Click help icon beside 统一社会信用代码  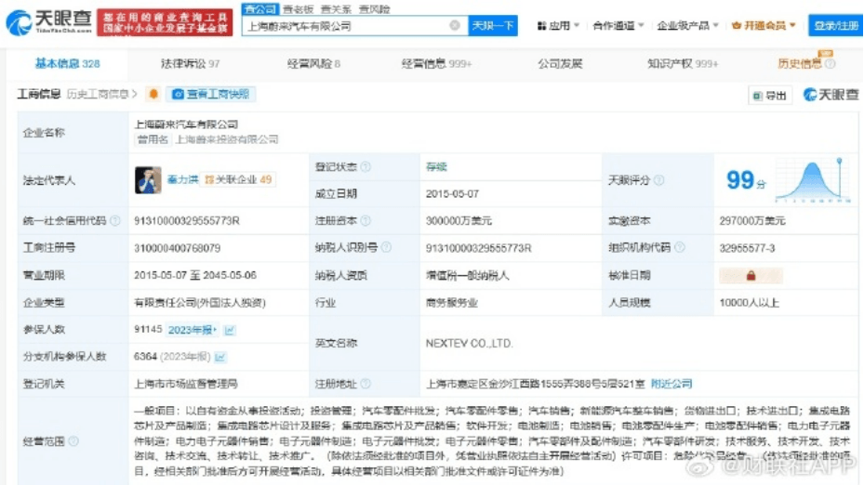click(x=114, y=221)
